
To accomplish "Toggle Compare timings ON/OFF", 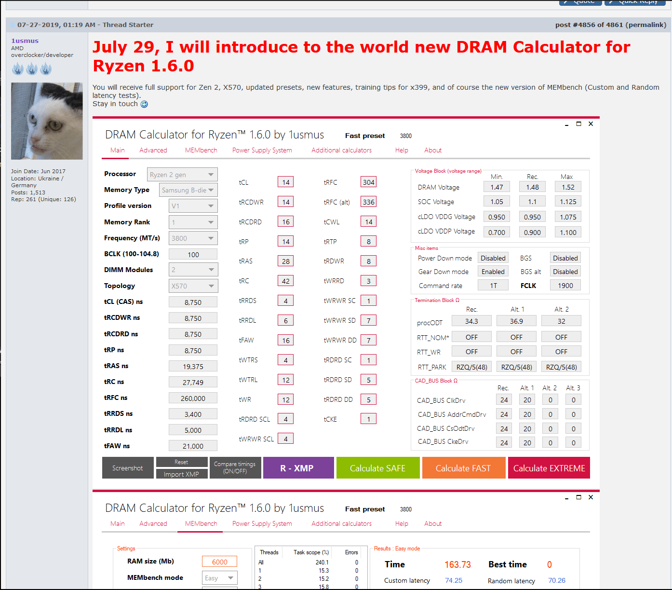I will (235, 467).
